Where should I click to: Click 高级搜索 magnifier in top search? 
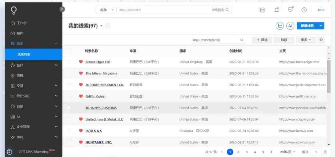[227, 10]
